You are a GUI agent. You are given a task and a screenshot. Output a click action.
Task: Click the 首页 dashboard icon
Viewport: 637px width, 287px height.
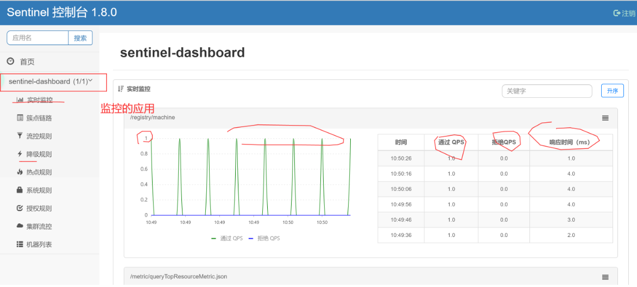[10, 61]
